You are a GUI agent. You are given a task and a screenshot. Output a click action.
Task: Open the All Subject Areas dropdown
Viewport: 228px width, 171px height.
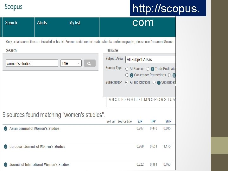150,60
